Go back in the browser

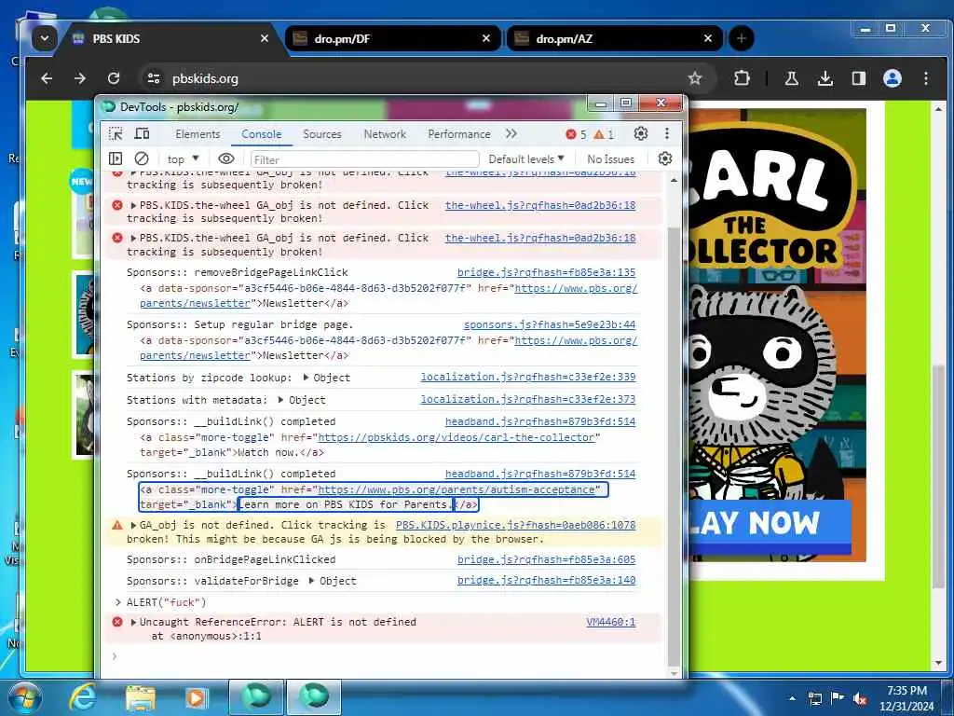(47, 78)
